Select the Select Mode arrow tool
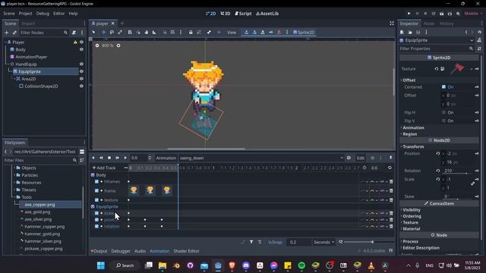The width and height of the screenshot is (486, 273). coord(93,33)
